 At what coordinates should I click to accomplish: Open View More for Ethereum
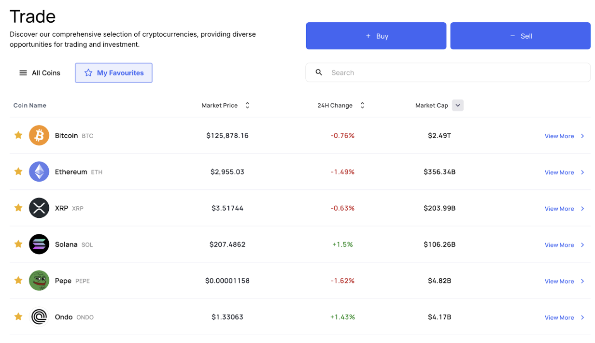559,172
